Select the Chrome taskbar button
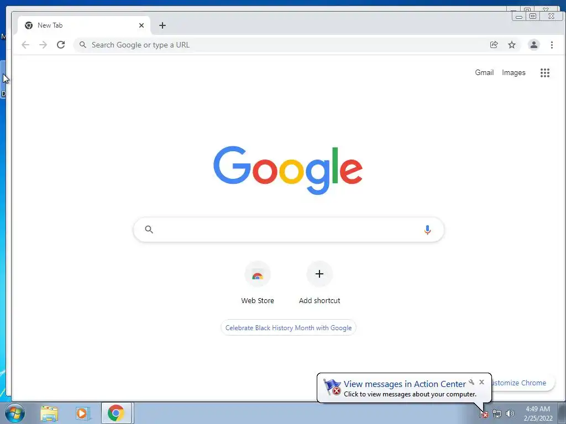The height and width of the screenshot is (424, 566). pyautogui.click(x=116, y=413)
